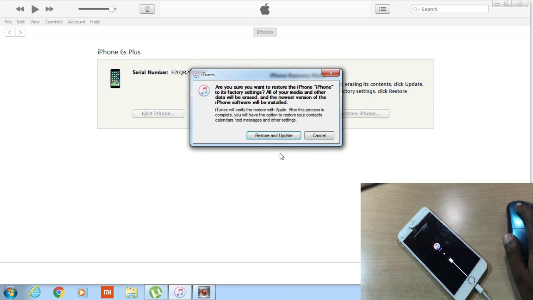
Task: Click the iPhone 6s Plus heading
Action: [119, 52]
